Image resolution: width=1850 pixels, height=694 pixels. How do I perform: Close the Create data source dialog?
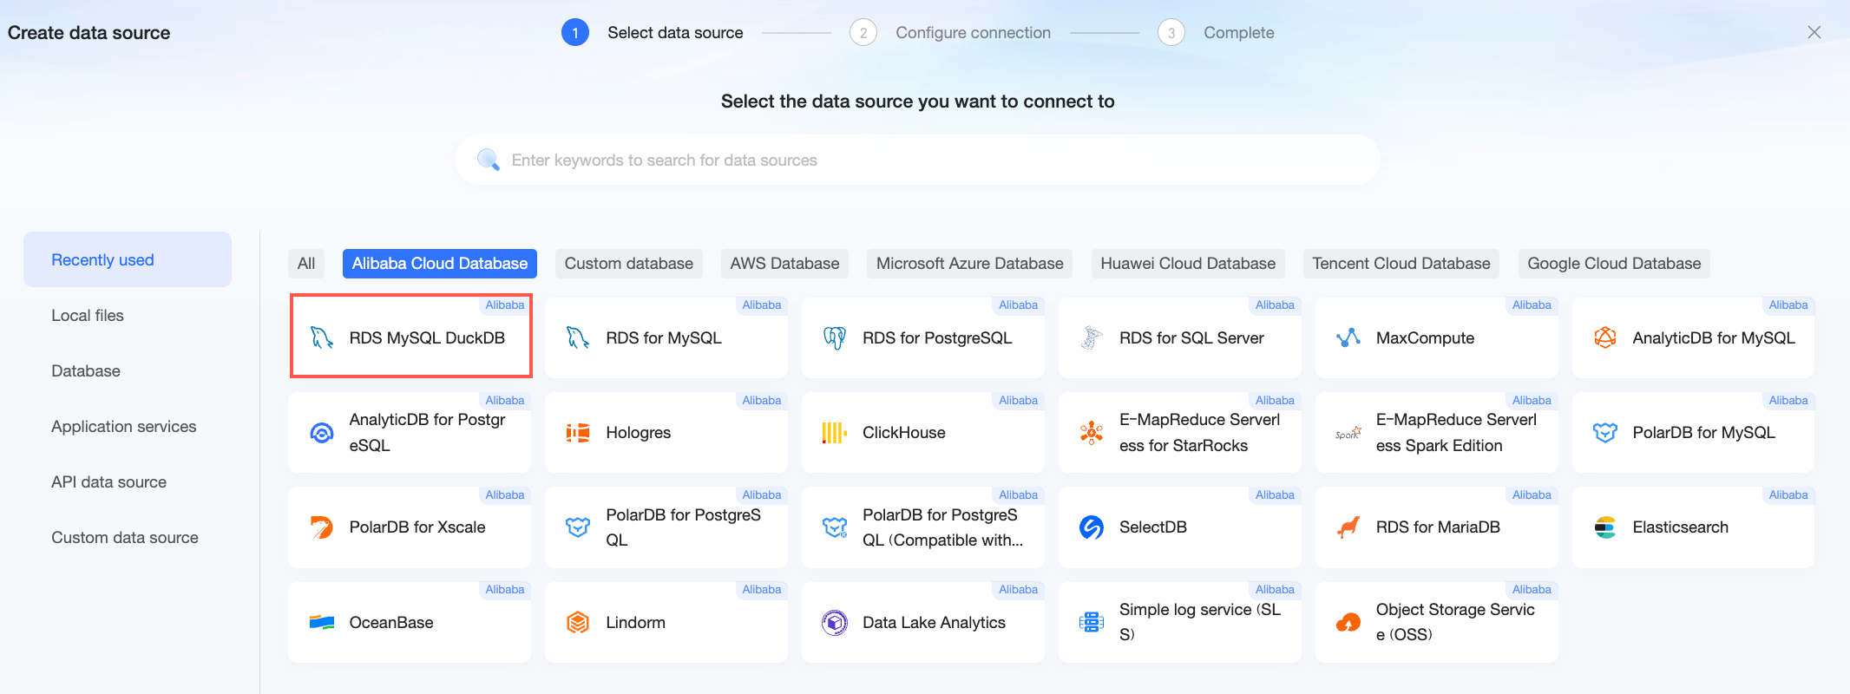1814,32
